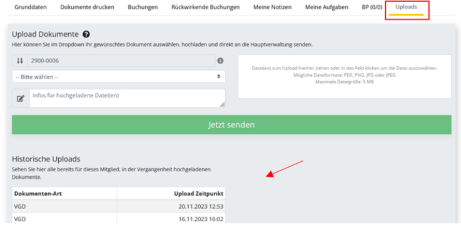Viewport: 461px width, 225px height.
Task: Open the Meine Aufgaben tab
Action: point(327,7)
